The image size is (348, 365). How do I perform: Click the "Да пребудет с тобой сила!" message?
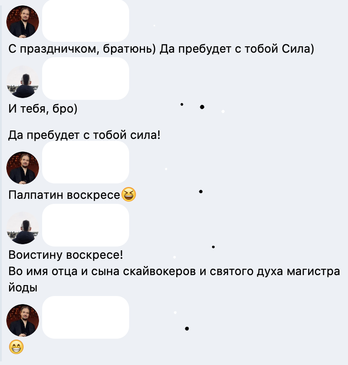(x=84, y=135)
